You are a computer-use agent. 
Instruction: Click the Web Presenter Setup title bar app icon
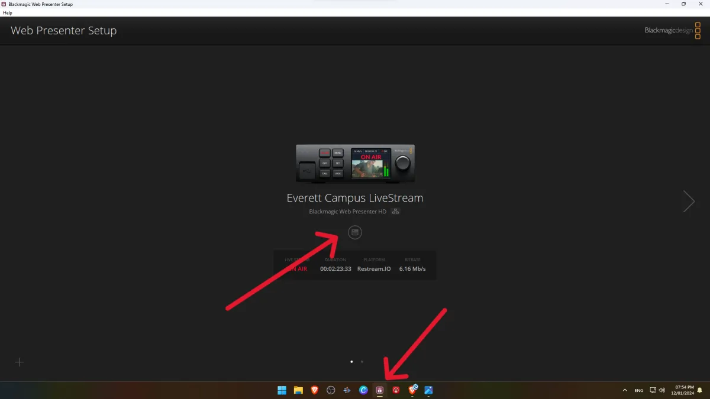coord(4,4)
